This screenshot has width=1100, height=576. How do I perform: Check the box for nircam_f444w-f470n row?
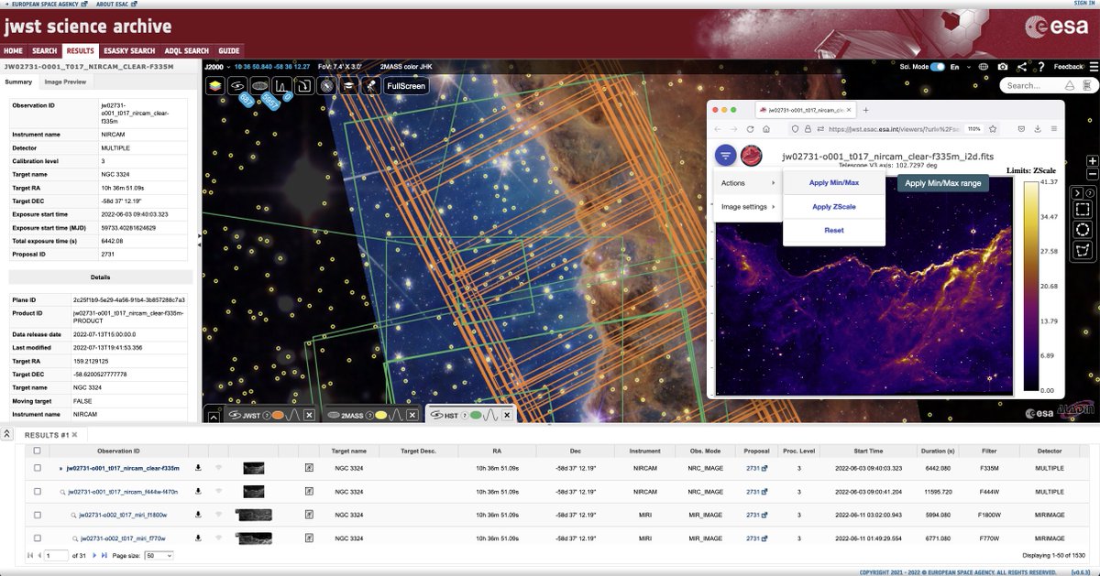pos(37,491)
